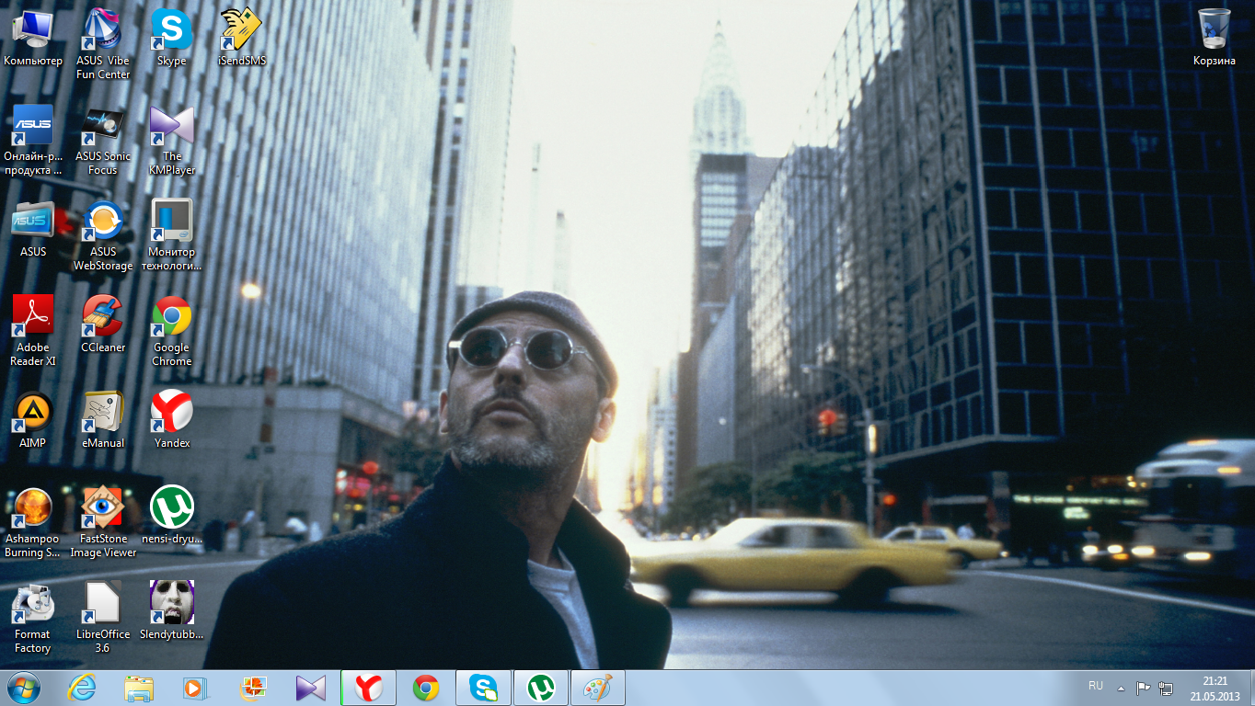This screenshot has height=706, width=1255.
Task: Open Windows Media Player from the taskbar
Action: [x=194, y=688]
